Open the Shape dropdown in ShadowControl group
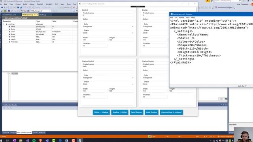 133,84
